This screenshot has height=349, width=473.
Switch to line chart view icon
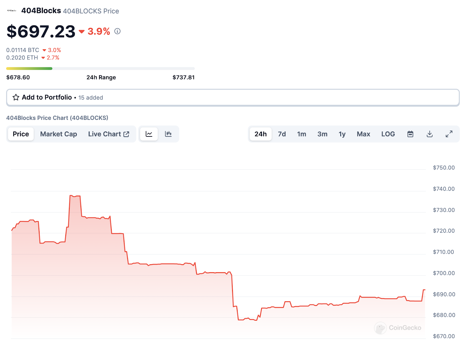point(149,134)
